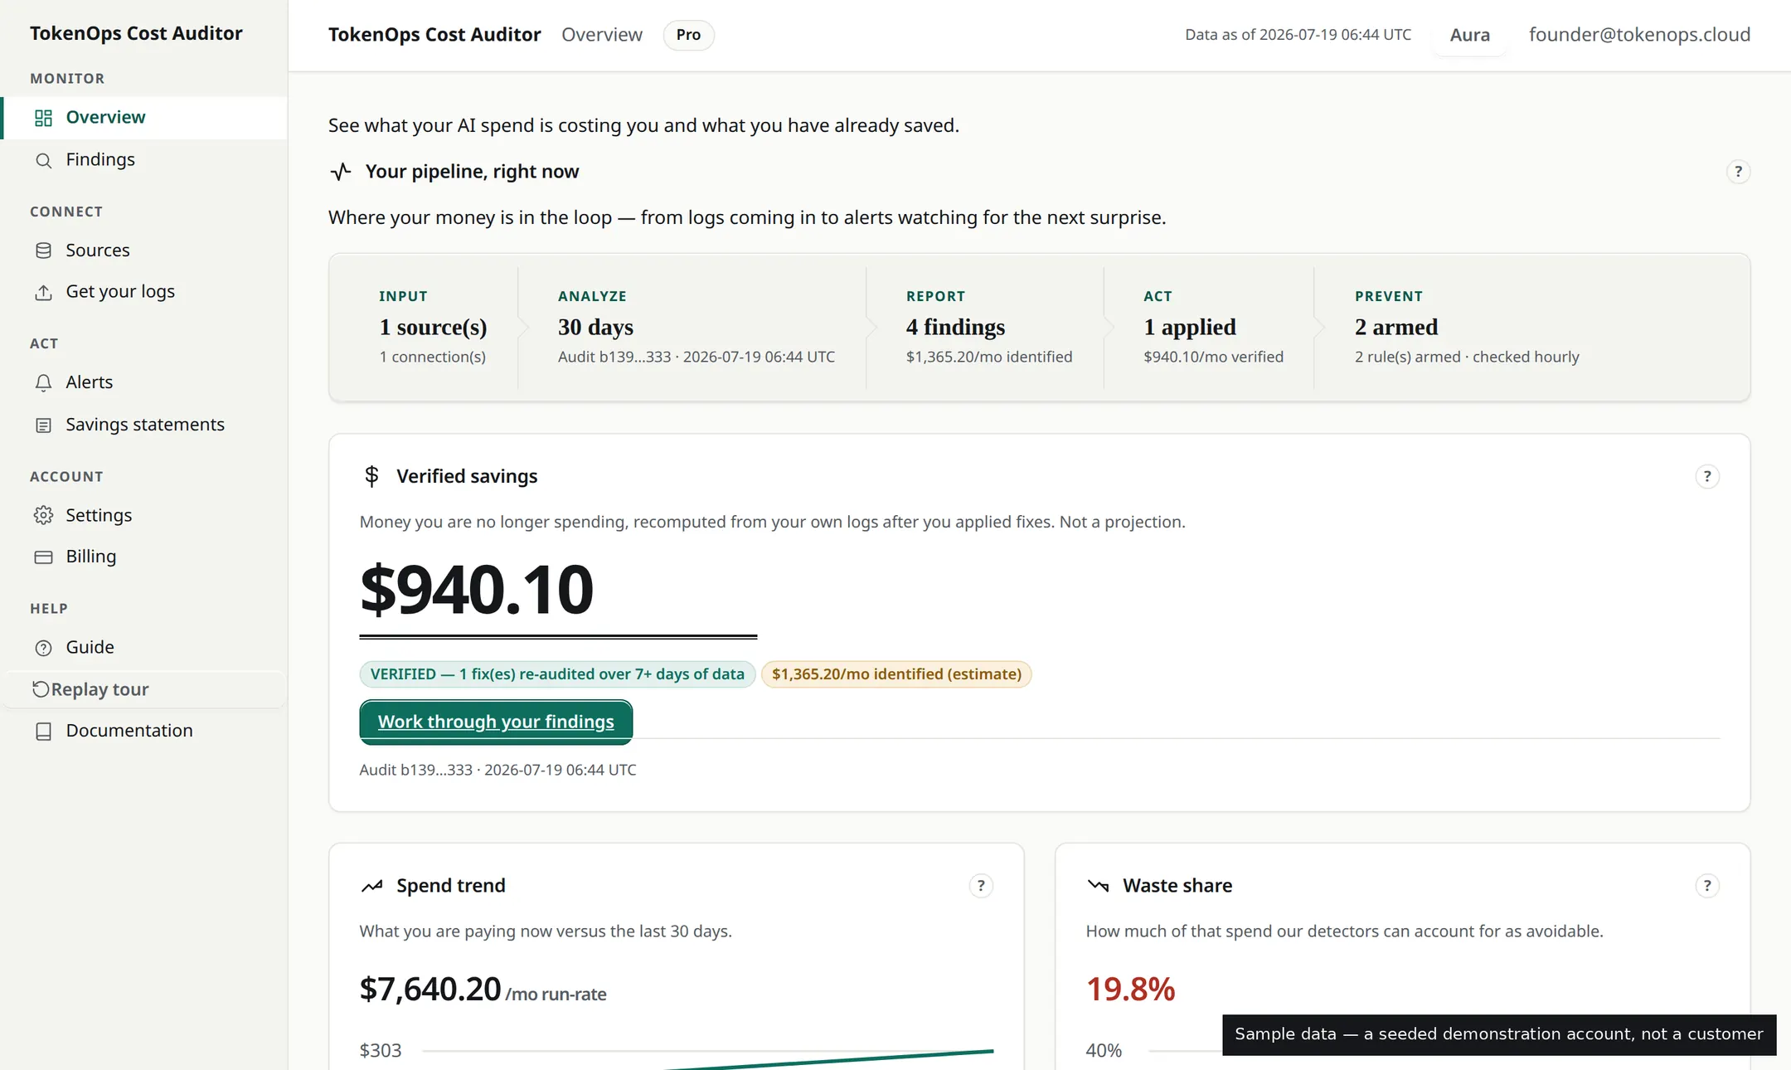Screen dimensions: 1791x1070
Task: Open help for the Spend trend card
Action: click(x=981, y=886)
